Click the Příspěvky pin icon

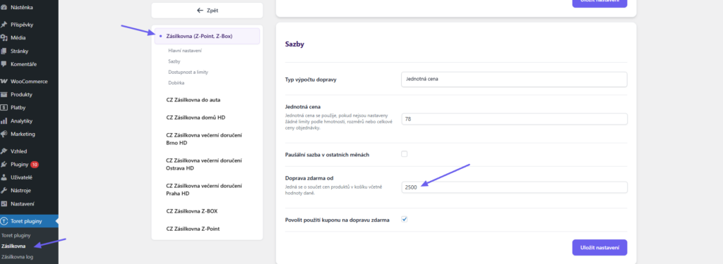4,25
